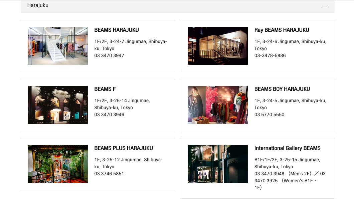The width and height of the screenshot is (354, 199).
Task: Click address 1F/2F, 3-24-7 Jingumae
Action: [131, 45]
